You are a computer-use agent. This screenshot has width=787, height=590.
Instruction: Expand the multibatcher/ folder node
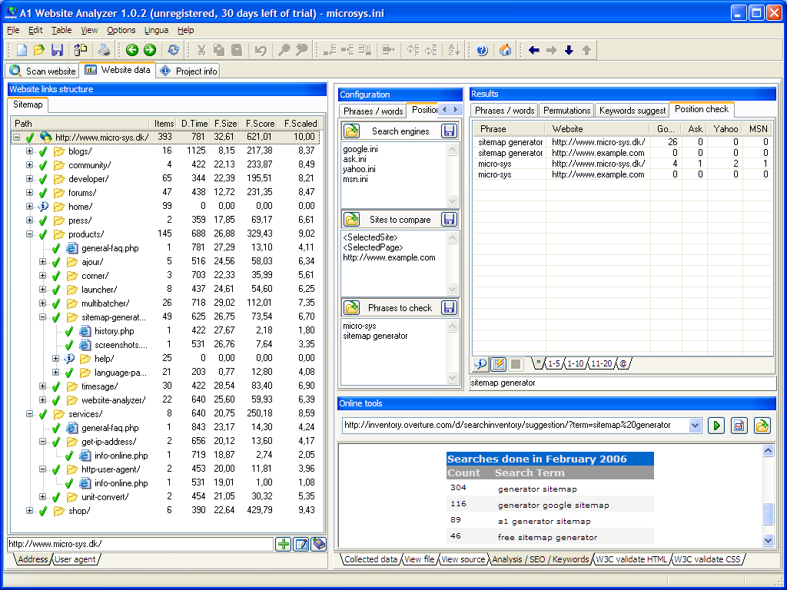click(x=43, y=303)
